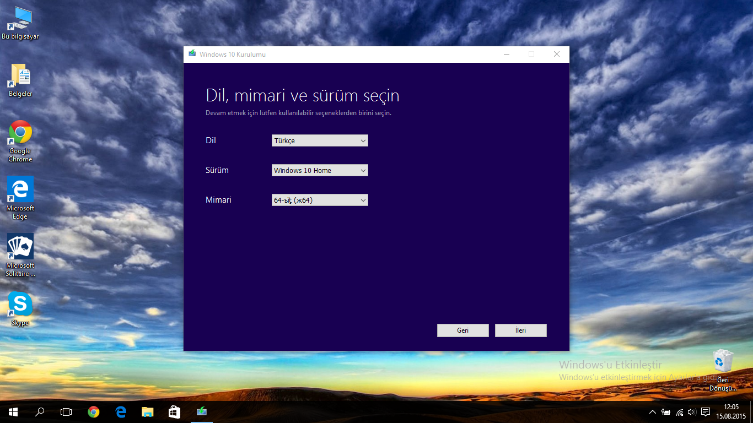Select the Belgeler desktop icon
The height and width of the screenshot is (423, 753).
pos(20,80)
